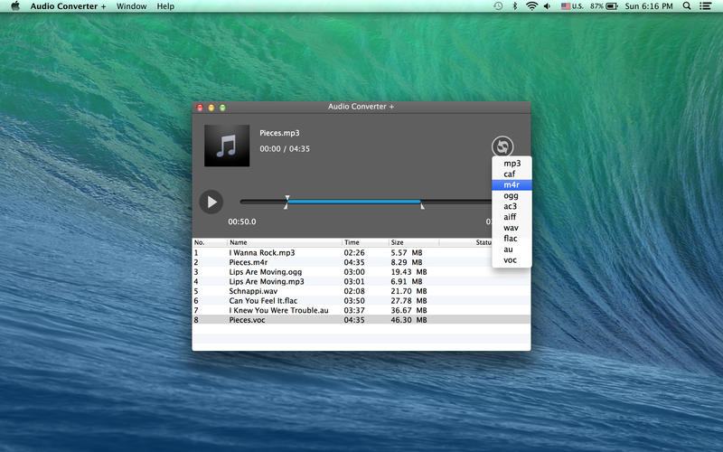The height and width of the screenshot is (452, 723).
Task: Click the Size column header
Action: click(x=398, y=242)
